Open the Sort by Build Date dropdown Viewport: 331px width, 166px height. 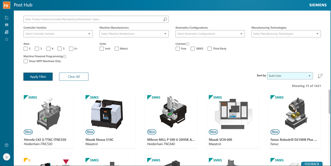point(290,76)
